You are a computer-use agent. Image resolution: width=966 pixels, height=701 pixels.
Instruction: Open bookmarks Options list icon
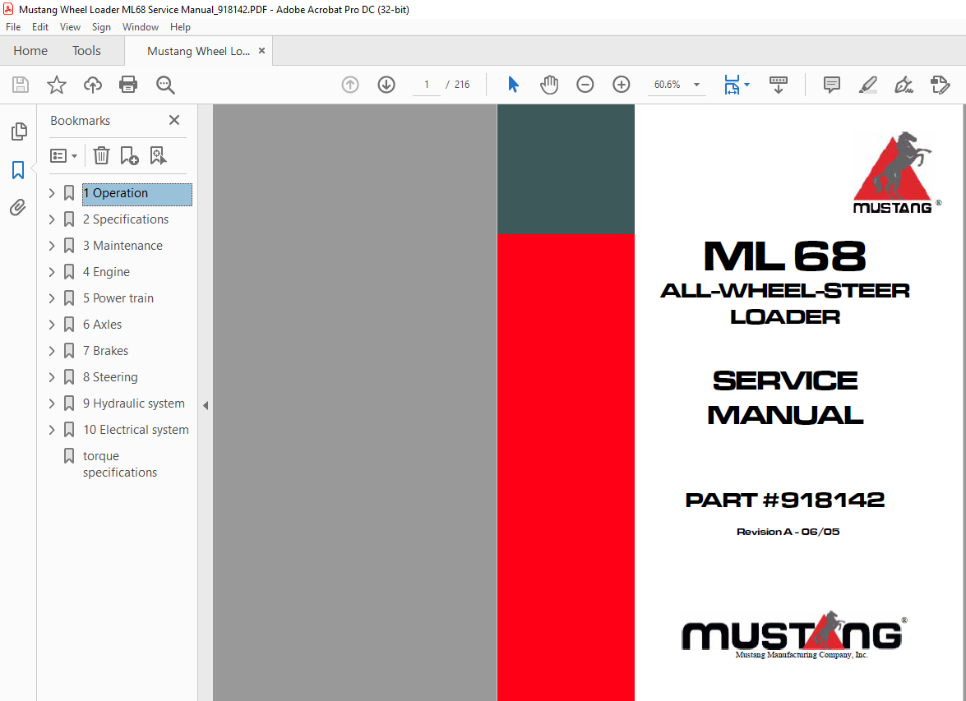[x=64, y=156]
